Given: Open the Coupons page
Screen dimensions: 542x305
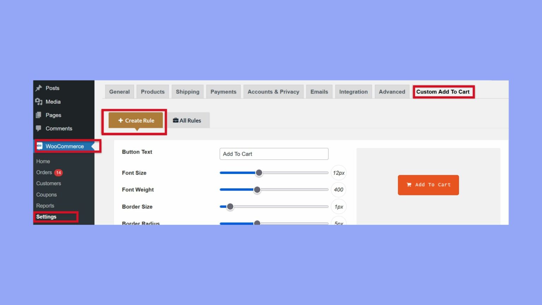Looking at the screenshot, I should 46,195.
